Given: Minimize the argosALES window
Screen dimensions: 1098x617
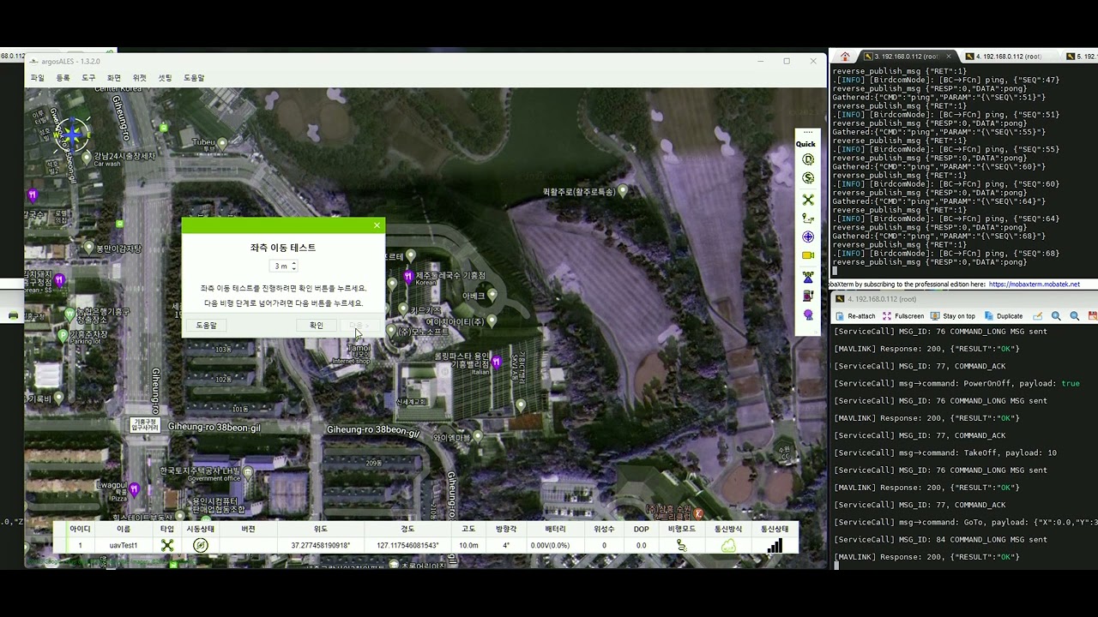Looking at the screenshot, I should tap(760, 62).
